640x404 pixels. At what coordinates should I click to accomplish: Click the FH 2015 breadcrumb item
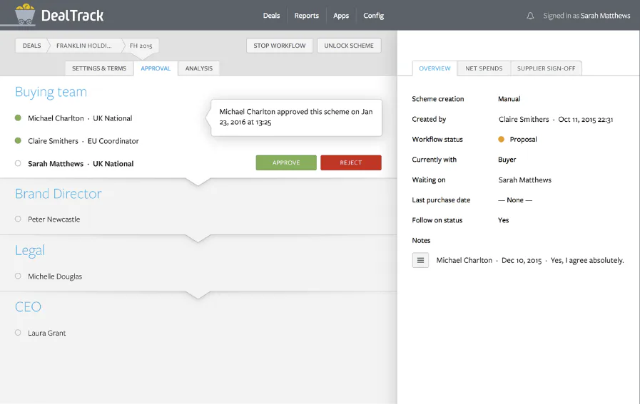(141, 46)
